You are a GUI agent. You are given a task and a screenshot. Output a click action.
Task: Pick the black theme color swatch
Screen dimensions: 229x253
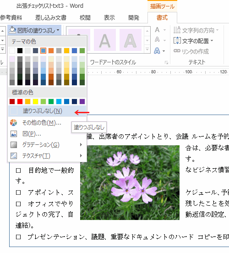tap(20, 51)
